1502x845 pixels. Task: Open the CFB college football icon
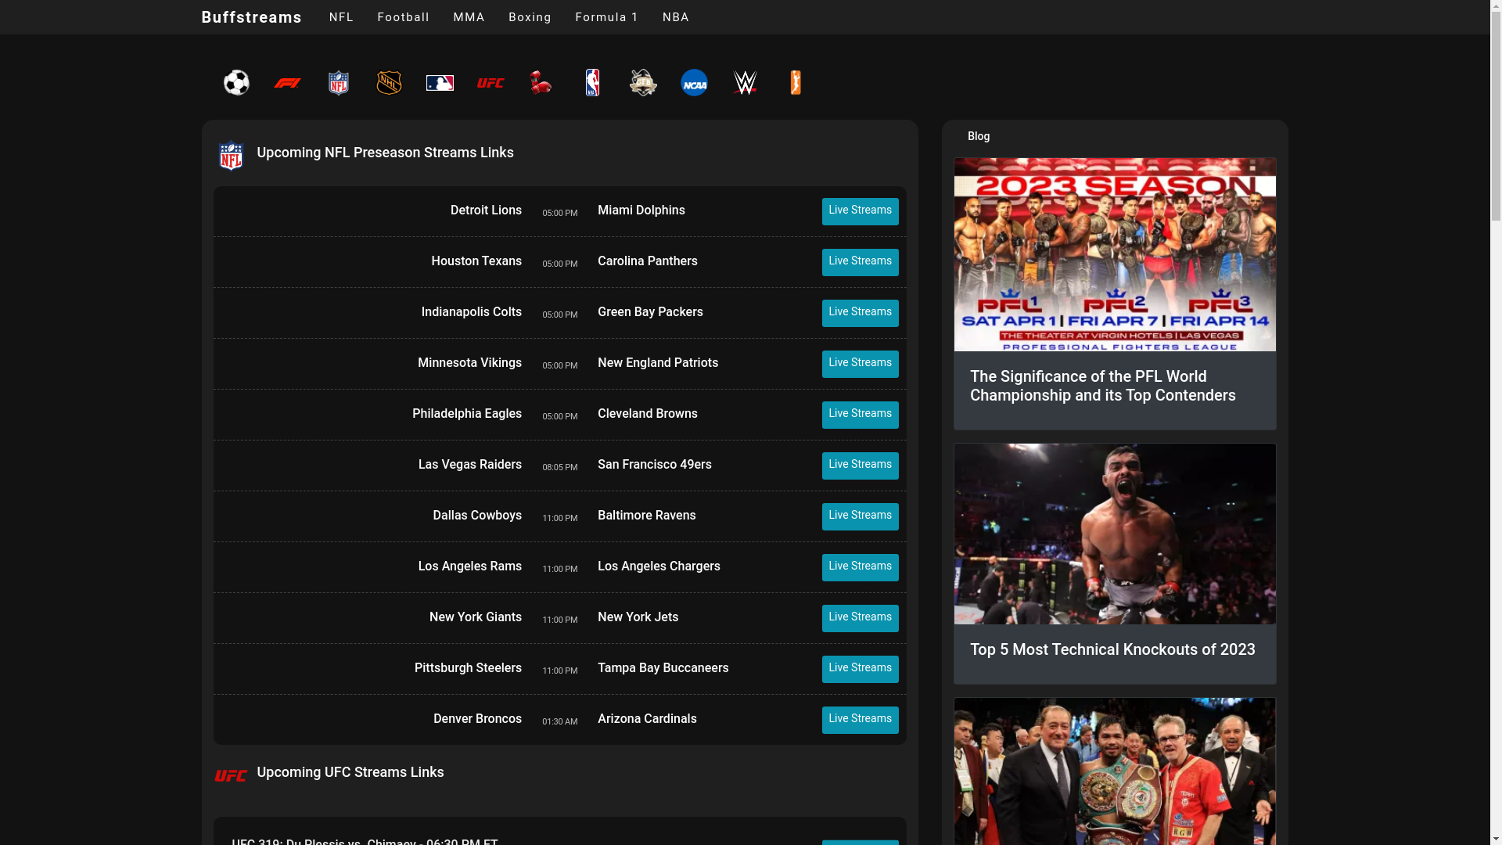643,83
